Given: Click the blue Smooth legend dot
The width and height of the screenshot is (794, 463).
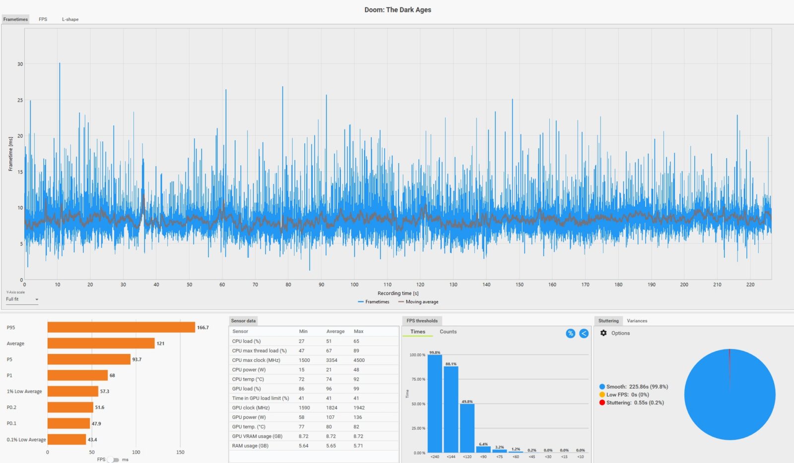Looking at the screenshot, I should click(602, 387).
